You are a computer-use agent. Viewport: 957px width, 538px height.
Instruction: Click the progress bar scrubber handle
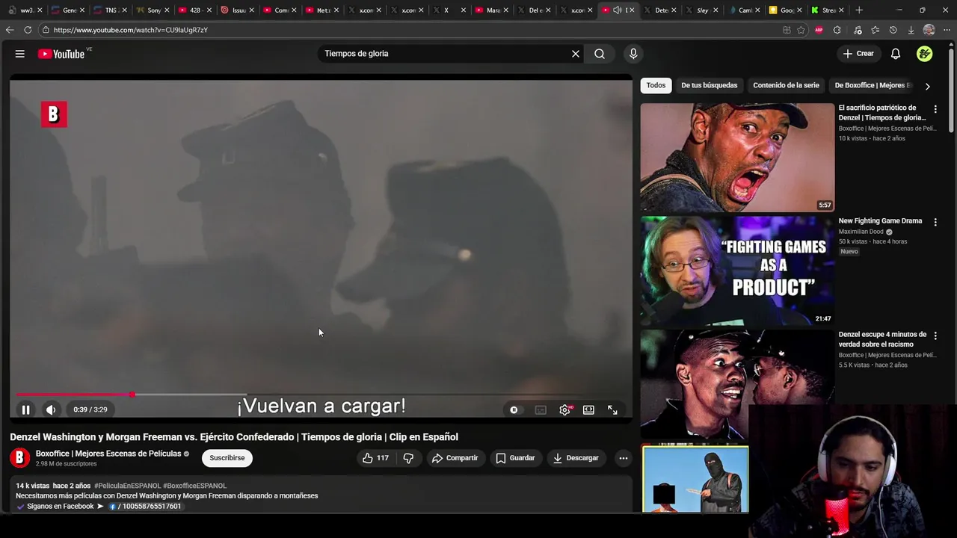(x=132, y=395)
